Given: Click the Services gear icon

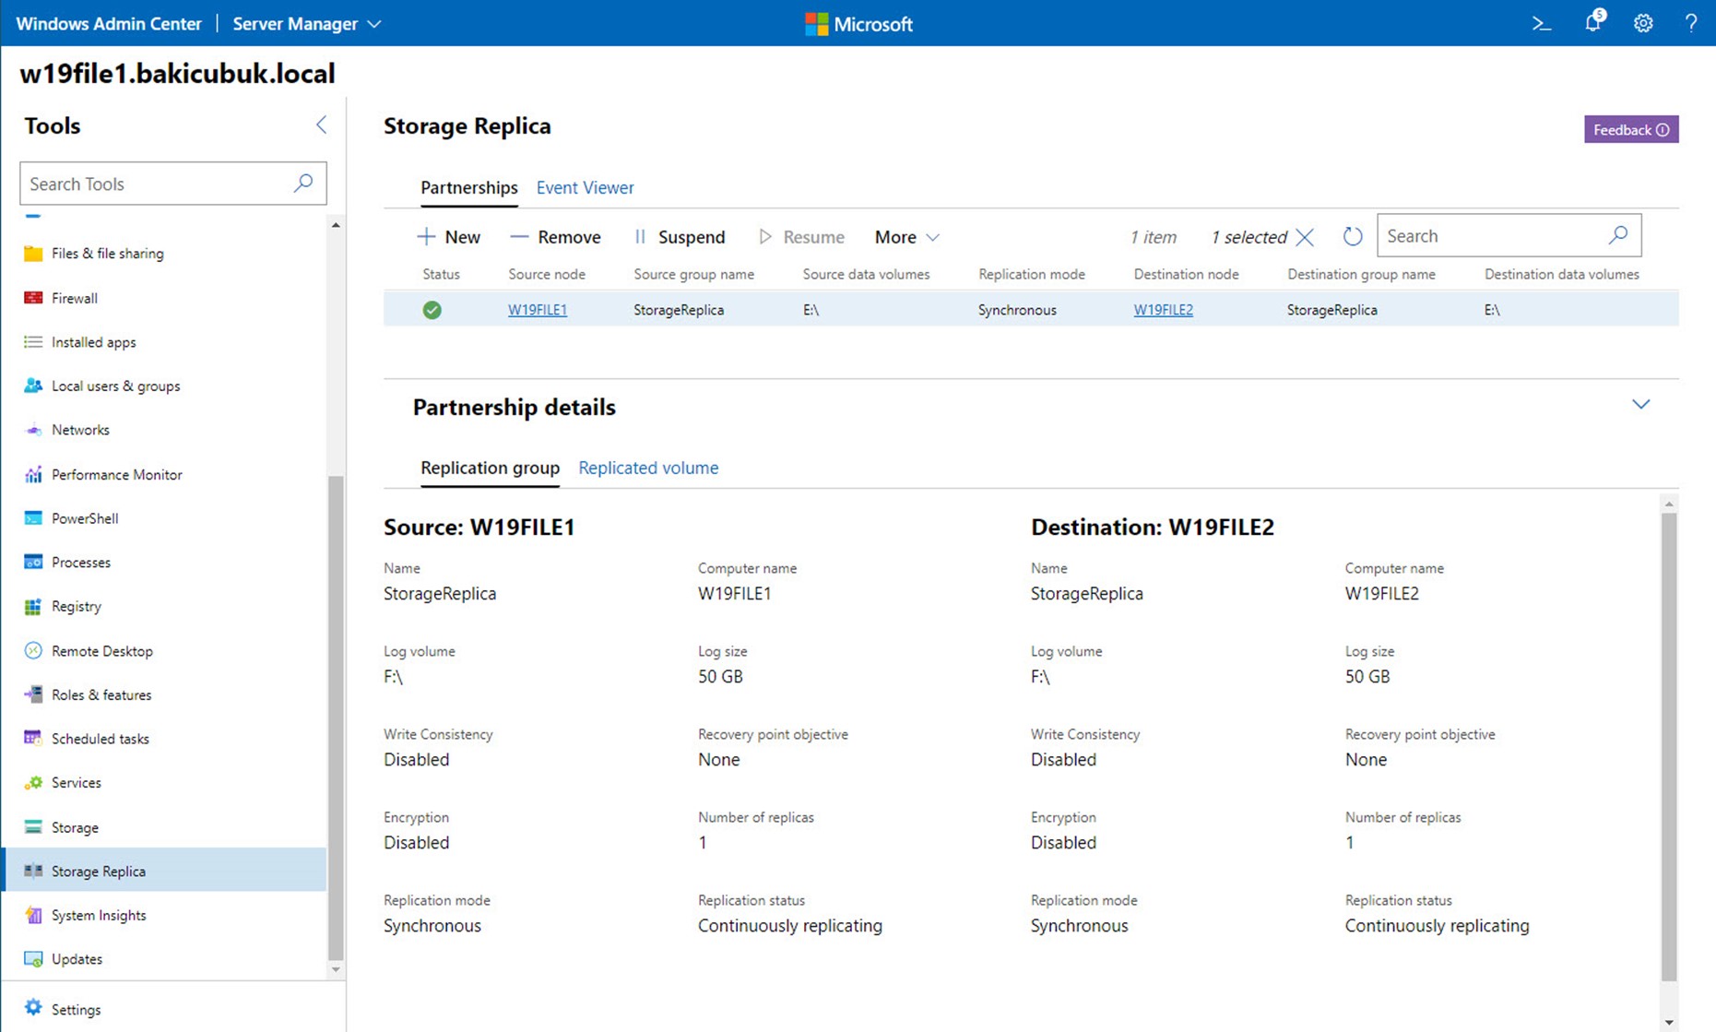Looking at the screenshot, I should click(x=33, y=783).
